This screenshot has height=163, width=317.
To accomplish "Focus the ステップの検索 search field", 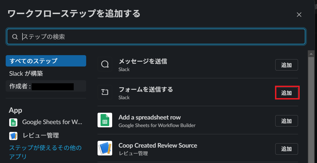I will pos(156,36).
